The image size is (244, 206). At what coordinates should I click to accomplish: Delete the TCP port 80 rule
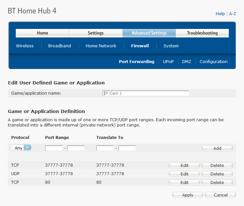pyautogui.click(x=217, y=182)
